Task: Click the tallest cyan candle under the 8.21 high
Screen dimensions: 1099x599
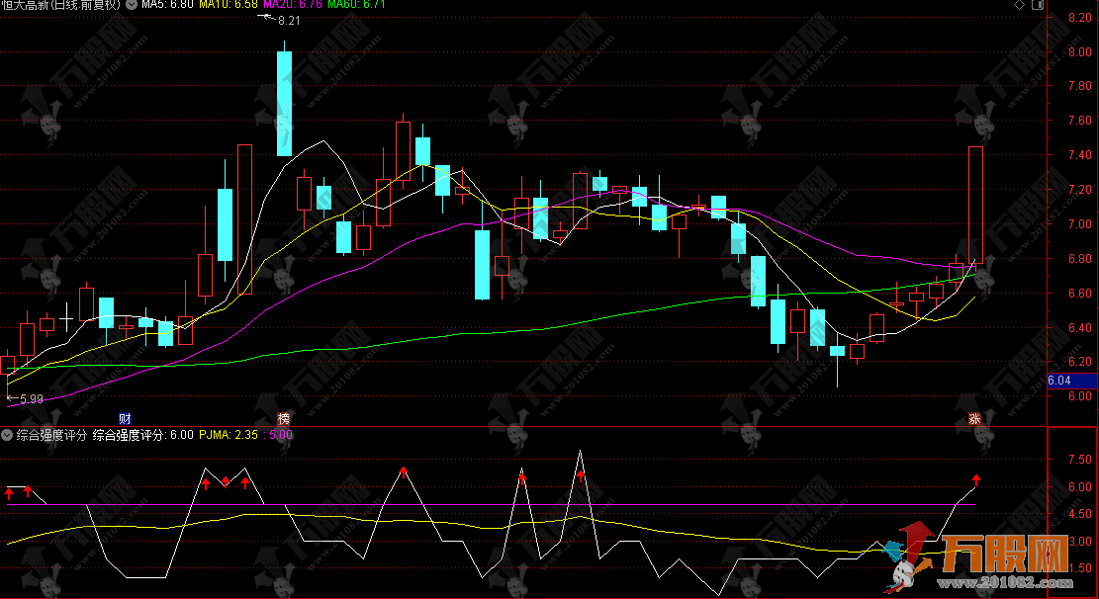Action: point(284,104)
